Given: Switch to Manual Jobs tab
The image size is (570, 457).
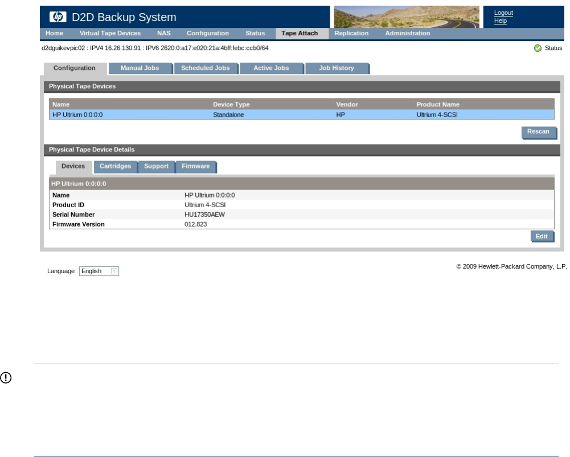Looking at the screenshot, I should pos(140,68).
